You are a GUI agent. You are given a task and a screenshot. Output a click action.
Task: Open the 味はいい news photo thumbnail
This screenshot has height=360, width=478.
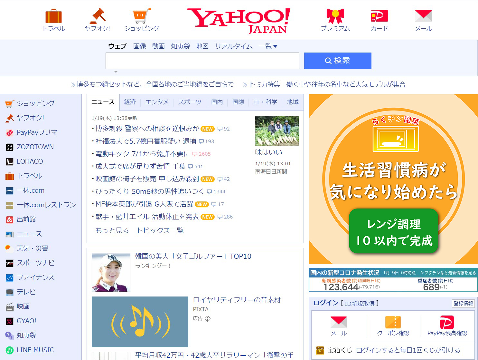point(277,131)
